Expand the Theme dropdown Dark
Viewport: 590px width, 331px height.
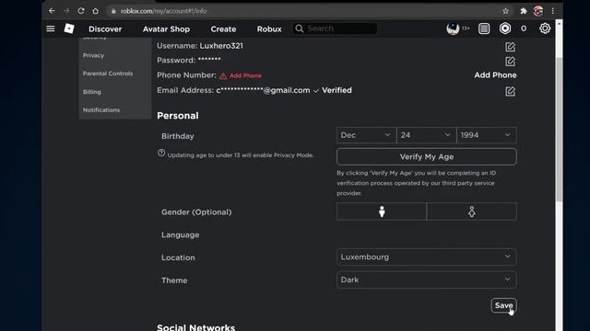[427, 280]
